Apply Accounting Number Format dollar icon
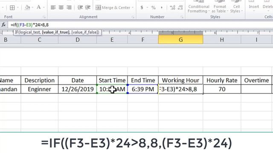 142,8
